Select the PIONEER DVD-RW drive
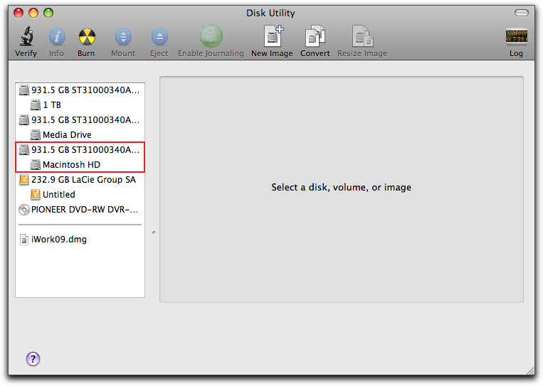Viewport: 543px width, 386px height. (80, 210)
